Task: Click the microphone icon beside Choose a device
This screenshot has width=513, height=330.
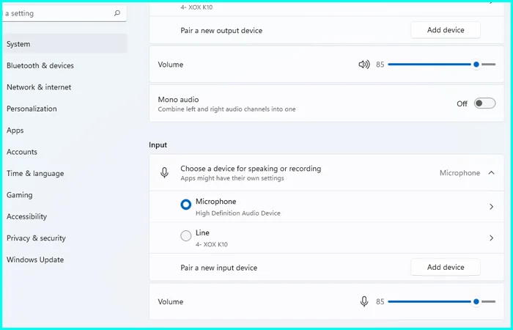Action: [165, 173]
